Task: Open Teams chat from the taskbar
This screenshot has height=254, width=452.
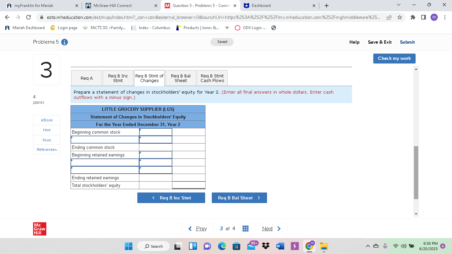Action: pos(207,246)
